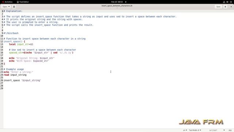This screenshot has height=132, width=234.
Task: Click the 'read input_string' line
Action: (15, 75)
